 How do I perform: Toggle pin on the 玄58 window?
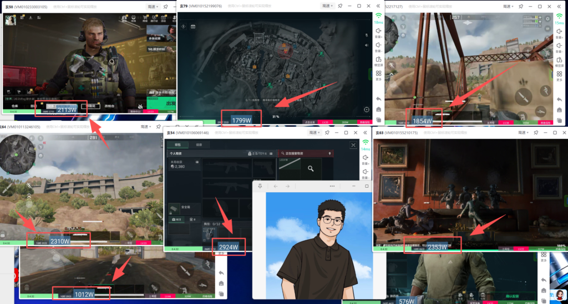pyautogui.click(x=166, y=7)
